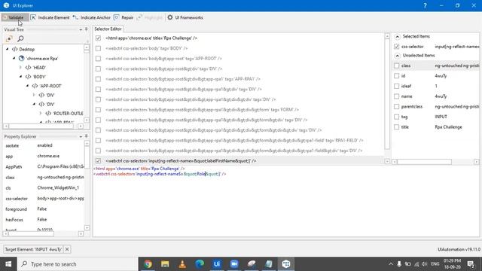
Task: Open VLC media player from the taskbar
Action: 182,264
